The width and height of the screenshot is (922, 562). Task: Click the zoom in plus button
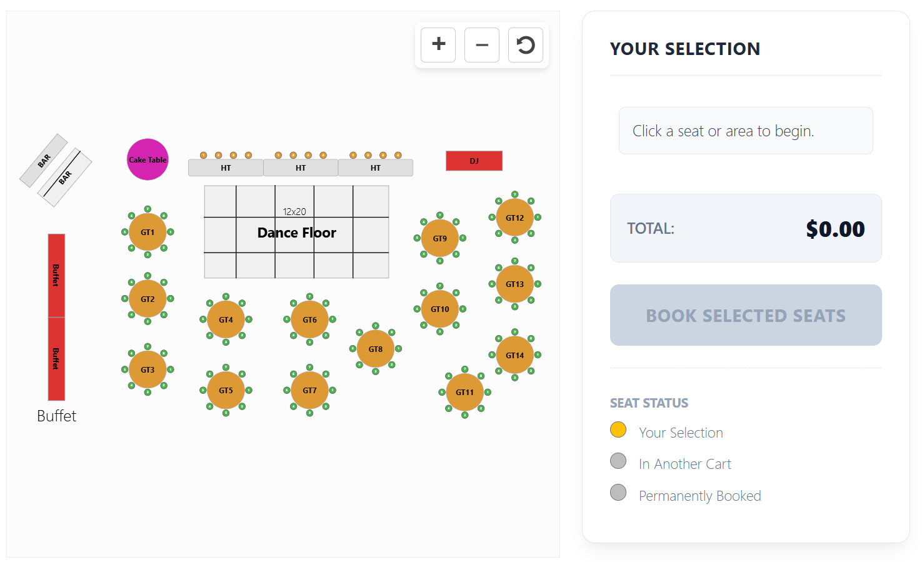pyautogui.click(x=438, y=45)
